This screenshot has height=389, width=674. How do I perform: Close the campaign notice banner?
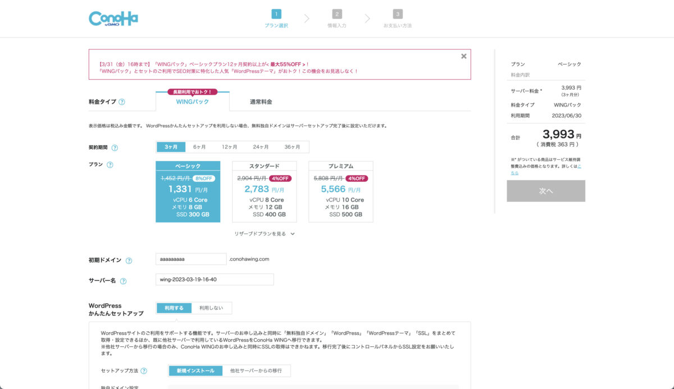tap(463, 56)
